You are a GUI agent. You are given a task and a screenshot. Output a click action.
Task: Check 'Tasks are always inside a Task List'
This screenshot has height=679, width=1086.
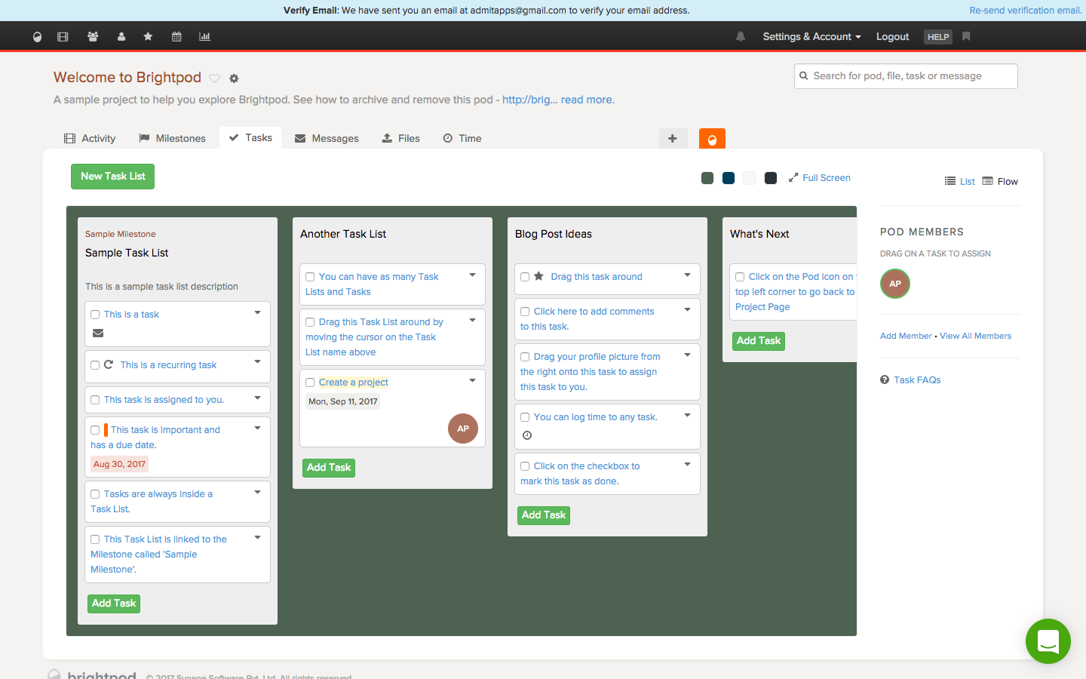tap(95, 494)
